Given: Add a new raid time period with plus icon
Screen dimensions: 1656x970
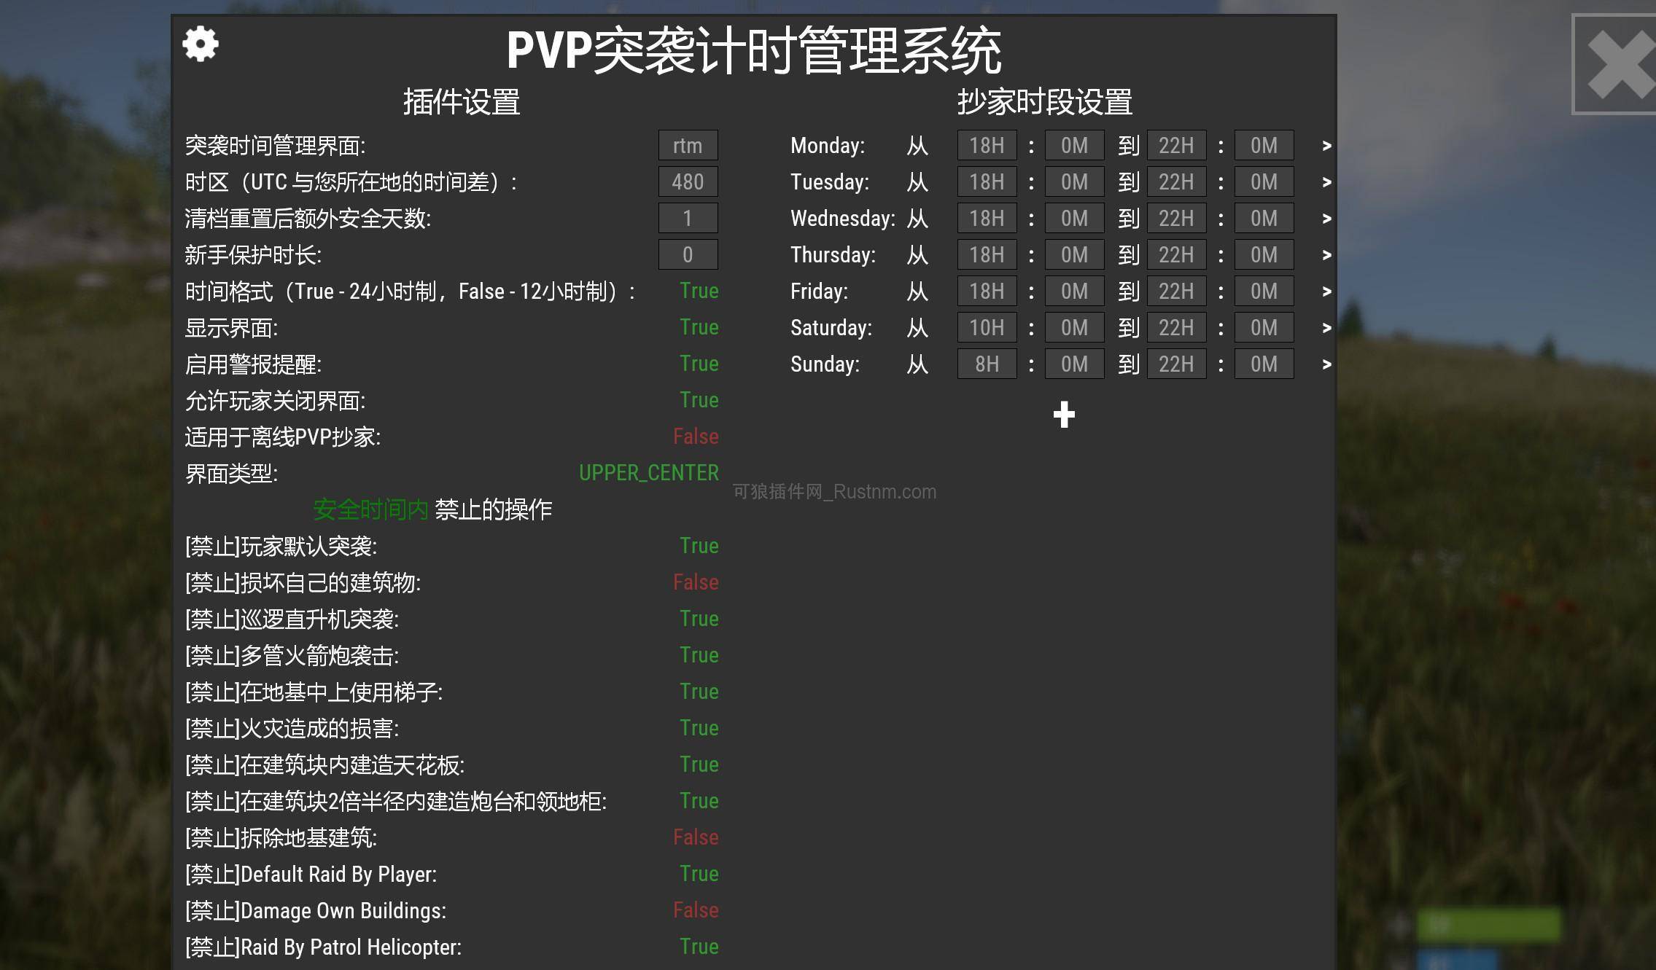Looking at the screenshot, I should (1063, 414).
